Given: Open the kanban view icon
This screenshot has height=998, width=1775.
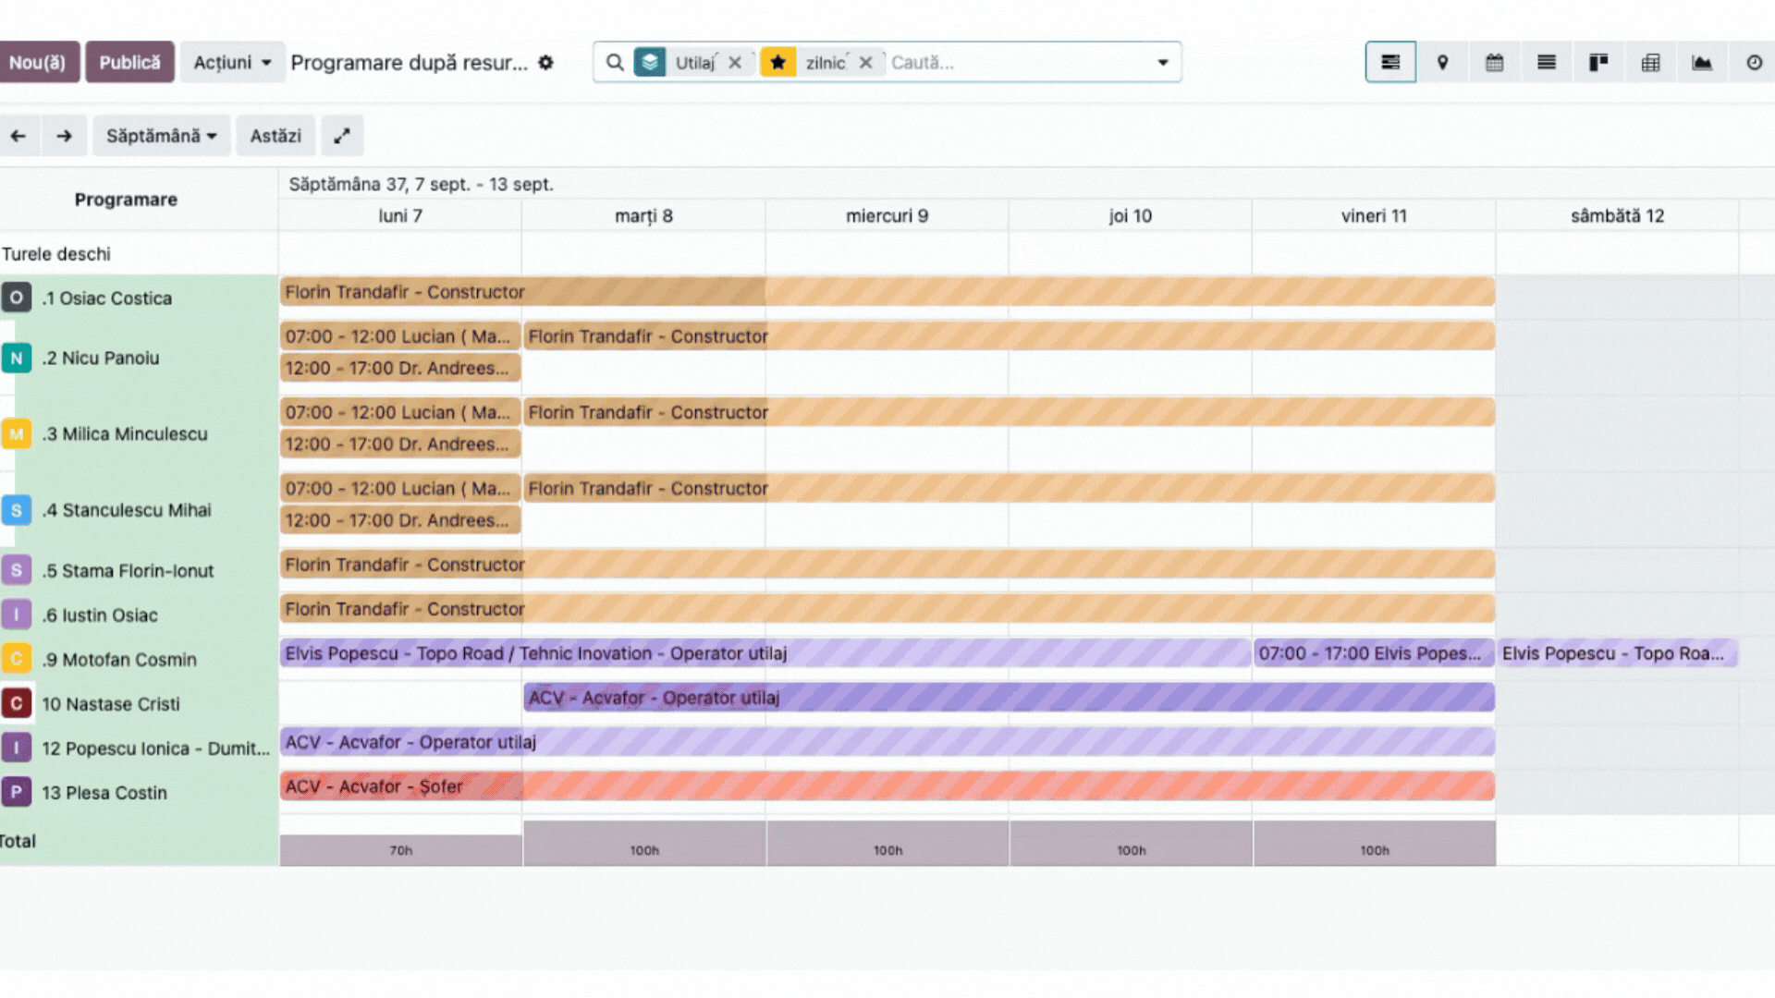Looking at the screenshot, I should coord(1598,62).
